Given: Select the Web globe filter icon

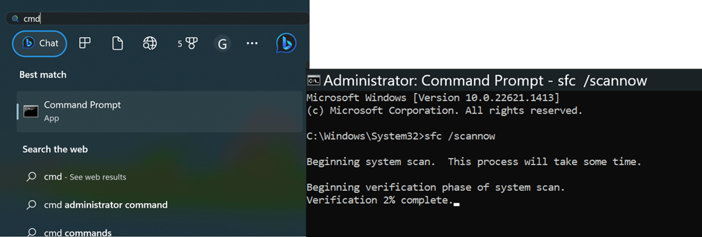Looking at the screenshot, I should coord(149,43).
